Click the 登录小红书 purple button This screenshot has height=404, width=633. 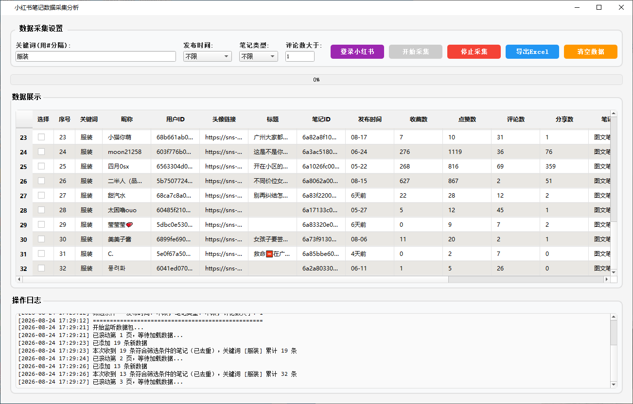(357, 51)
